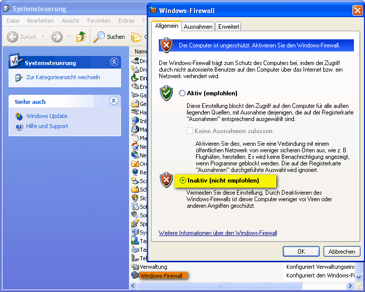The height and width of the screenshot is (292, 365).
Task: Open Windows Update link in sidebar
Action: 46,116
